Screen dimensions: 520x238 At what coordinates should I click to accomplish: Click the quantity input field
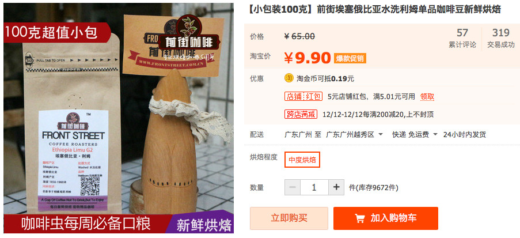click(314, 187)
